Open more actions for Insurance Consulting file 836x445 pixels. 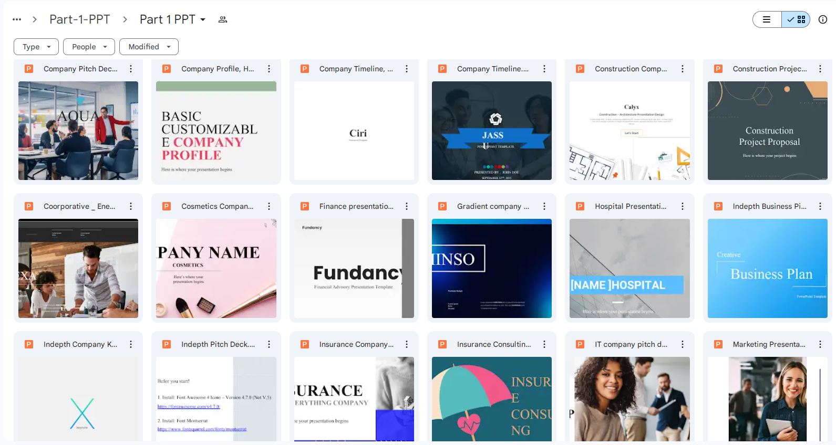tap(544, 344)
